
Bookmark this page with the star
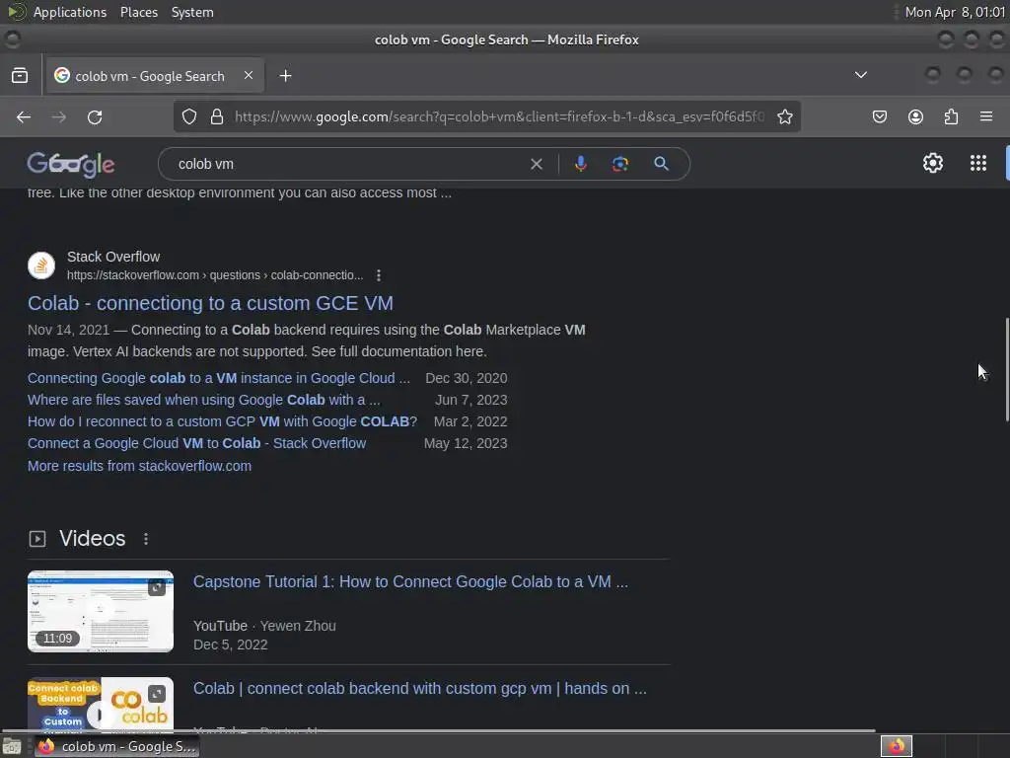[784, 116]
